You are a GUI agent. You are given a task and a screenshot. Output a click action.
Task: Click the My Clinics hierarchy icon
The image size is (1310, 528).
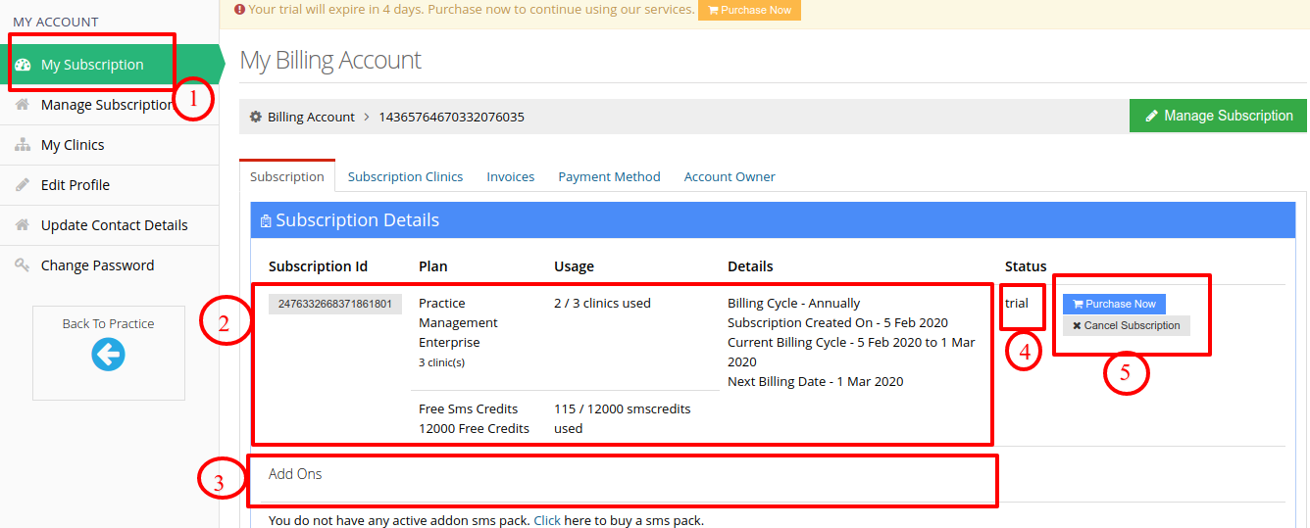click(x=23, y=145)
